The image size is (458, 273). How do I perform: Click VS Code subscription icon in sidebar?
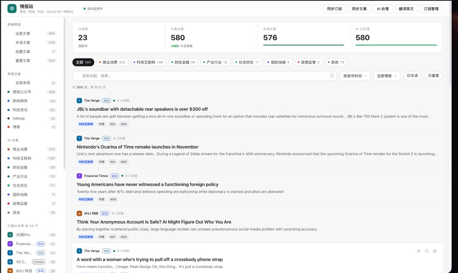coord(10,262)
